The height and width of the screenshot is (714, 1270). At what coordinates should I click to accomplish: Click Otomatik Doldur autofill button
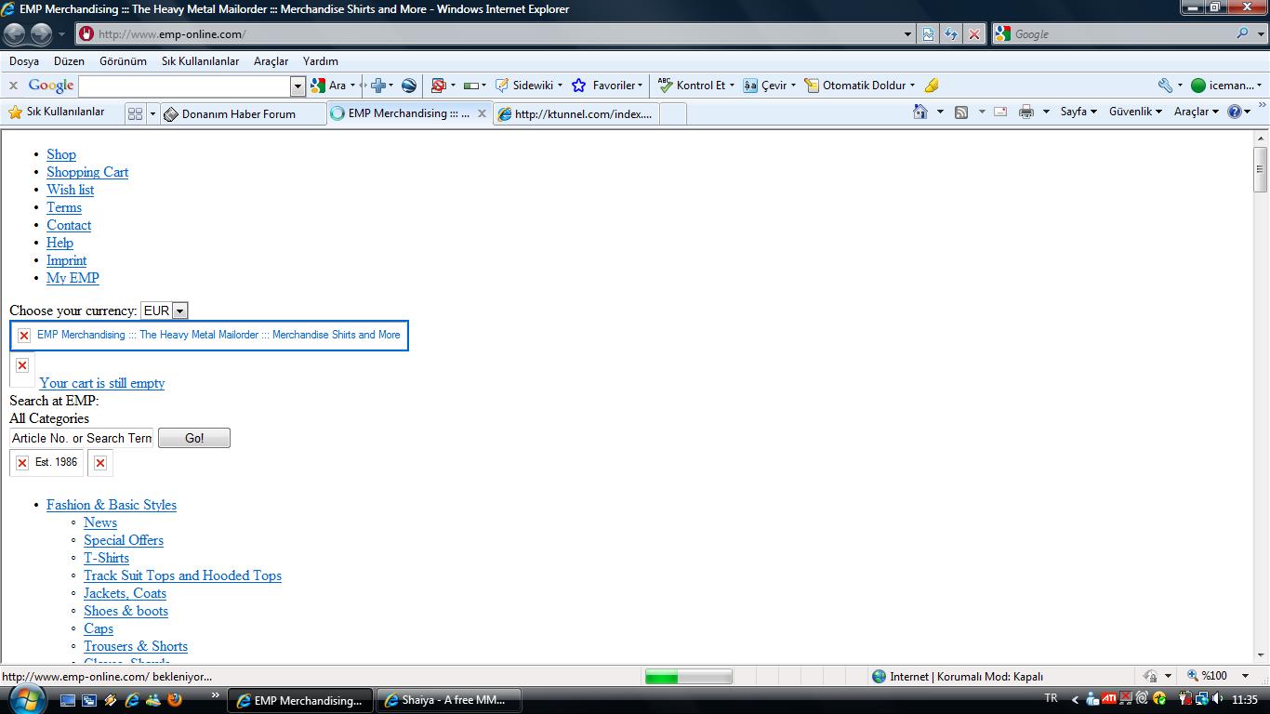pyautogui.click(x=858, y=86)
